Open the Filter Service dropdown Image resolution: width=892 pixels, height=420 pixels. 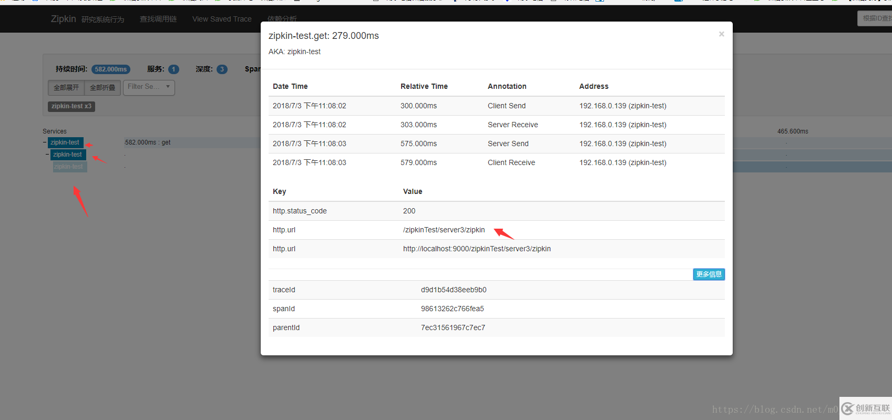149,87
